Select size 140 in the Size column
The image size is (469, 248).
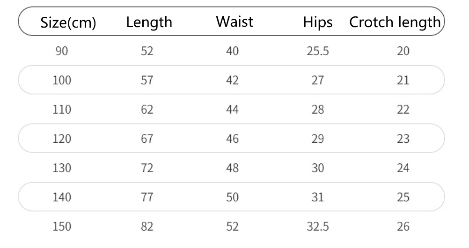tap(62, 197)
